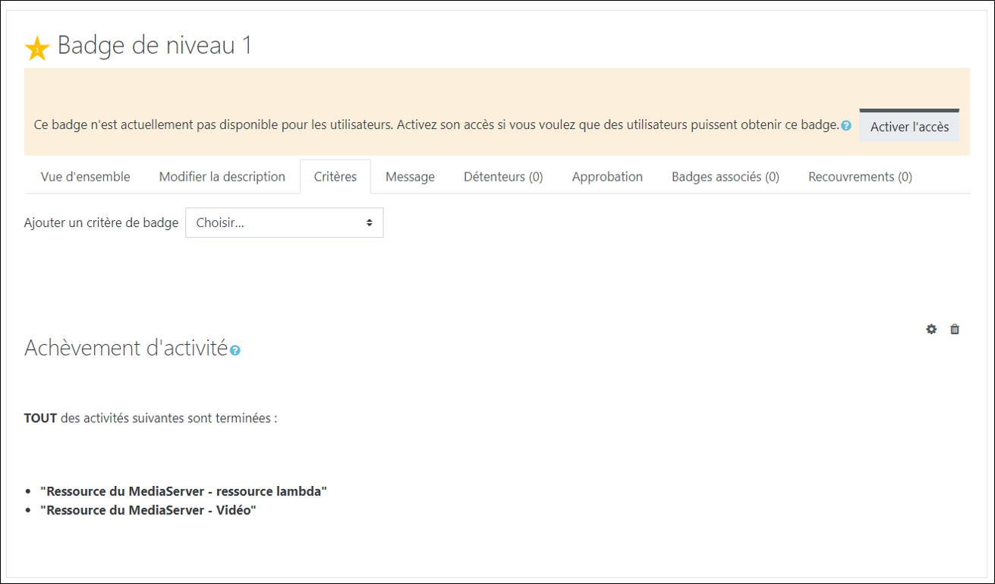The image size is (995, 584).
Task: Select the Critères tab
Action: 335,177
